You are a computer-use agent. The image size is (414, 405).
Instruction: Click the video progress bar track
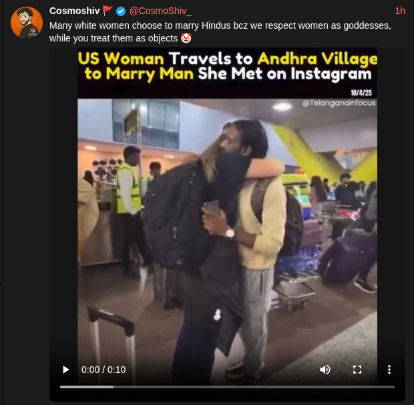(227, 387)
